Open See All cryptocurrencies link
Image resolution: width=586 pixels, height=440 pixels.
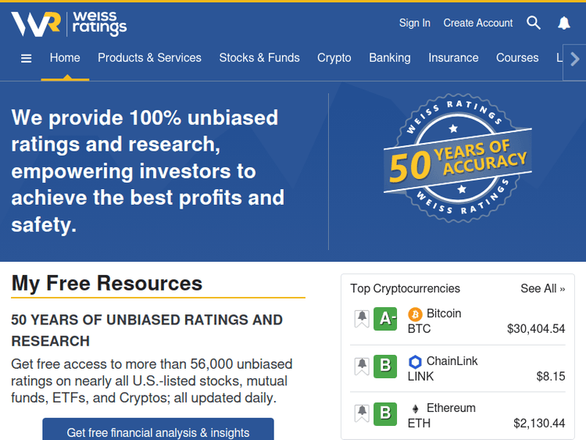tap(542, 288)
